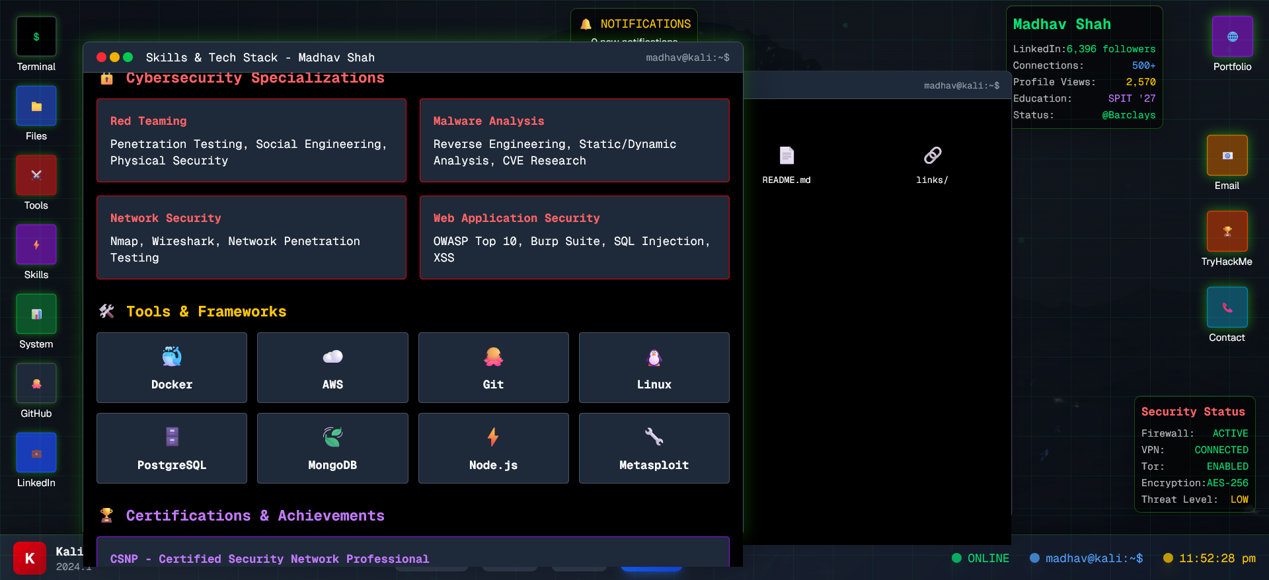Click the Skills window title bar text
The image size is (1269, 580).
point(260,57)
